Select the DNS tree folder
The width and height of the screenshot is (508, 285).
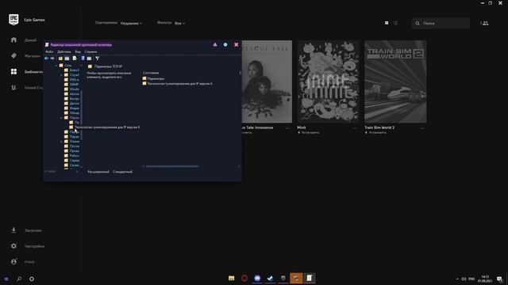click(71, 79)
